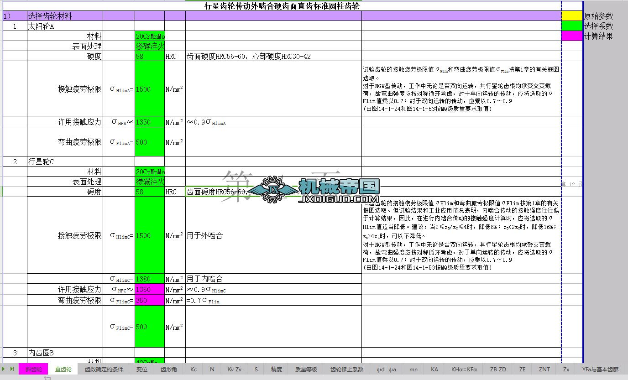Click the 试验齿轮 explanatory note beside 太阳轮A

click(461, 89)
